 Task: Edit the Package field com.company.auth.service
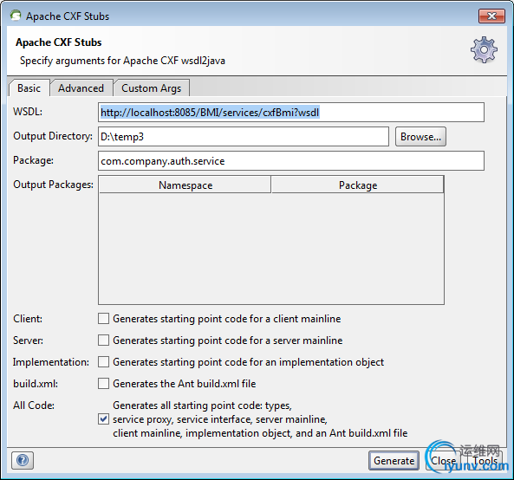291,161
